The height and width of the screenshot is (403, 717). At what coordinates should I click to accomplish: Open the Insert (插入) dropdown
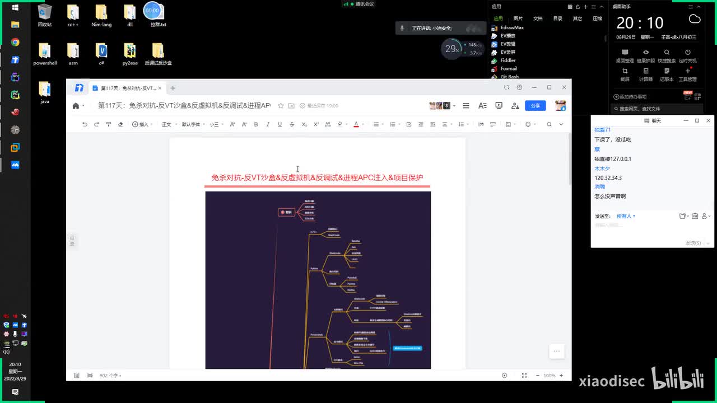click(142, 124)
